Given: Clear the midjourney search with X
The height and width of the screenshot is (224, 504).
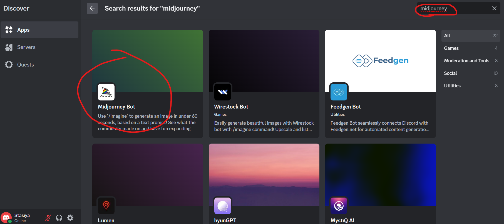Looking at the screenshot, I should [494, 8].
